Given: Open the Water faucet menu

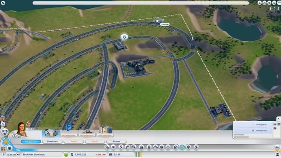Looking at the screenshot, I should pos(127,147).
